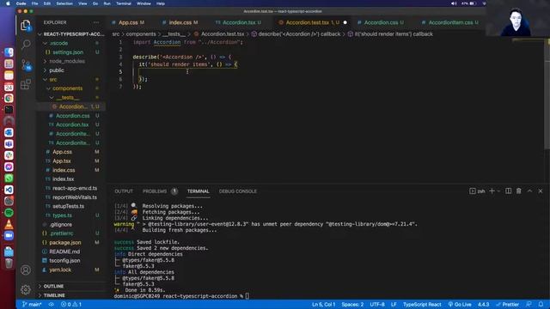Open the Explorer view in activity bar
This screenshot has width=550, height=309.
tap(26, 25)
